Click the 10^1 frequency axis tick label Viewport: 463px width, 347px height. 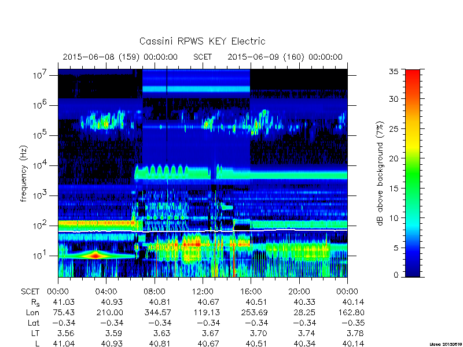click(41, 255)
